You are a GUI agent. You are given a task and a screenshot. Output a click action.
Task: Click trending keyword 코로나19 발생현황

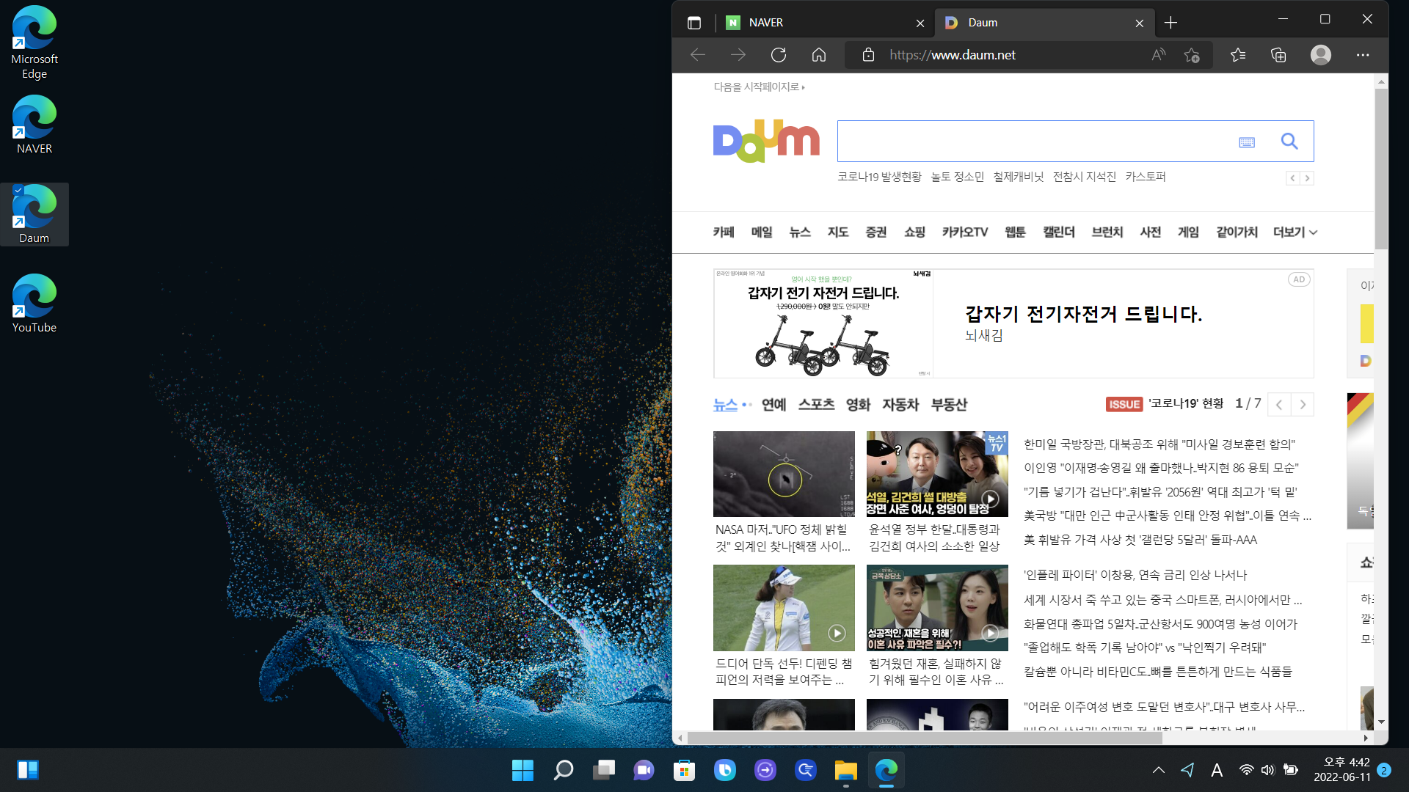879,177
